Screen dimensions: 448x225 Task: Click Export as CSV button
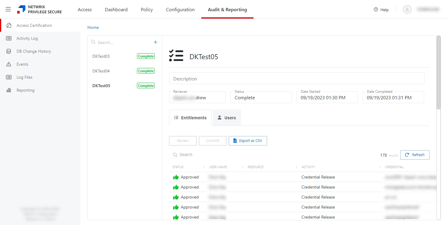point(248,141)
